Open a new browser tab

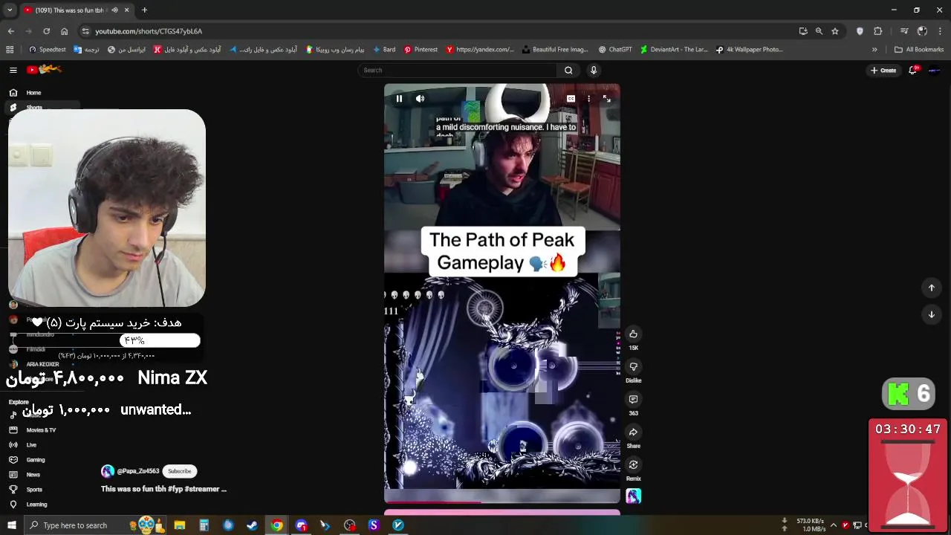144,10
